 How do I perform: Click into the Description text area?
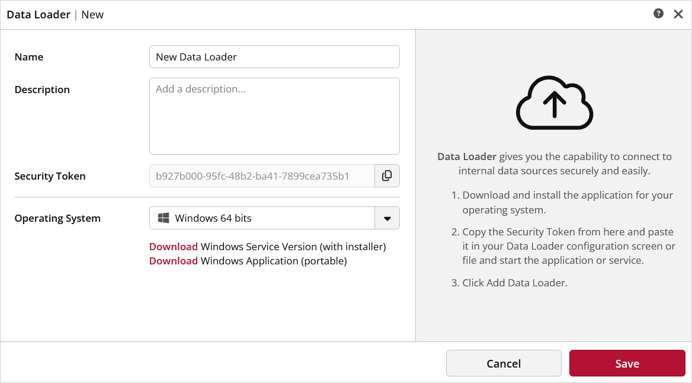click(274, 116)
